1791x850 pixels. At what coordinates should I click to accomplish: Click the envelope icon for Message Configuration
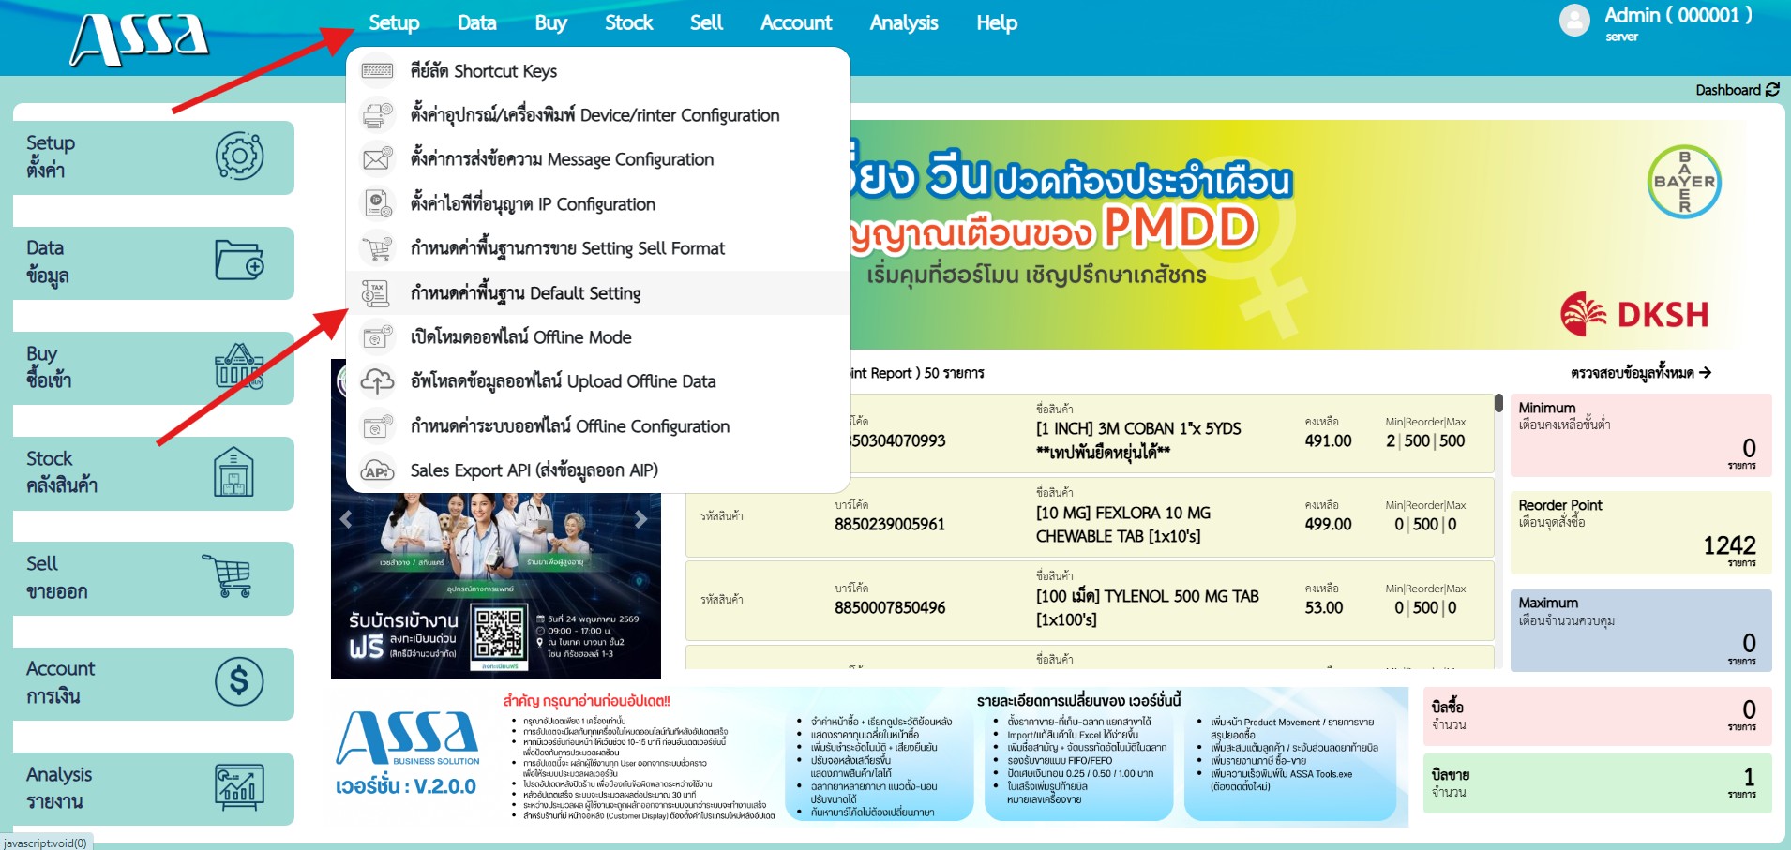[377, 159]
